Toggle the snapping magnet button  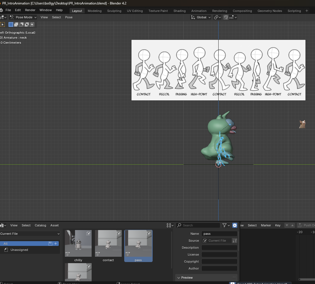[226, 17]
